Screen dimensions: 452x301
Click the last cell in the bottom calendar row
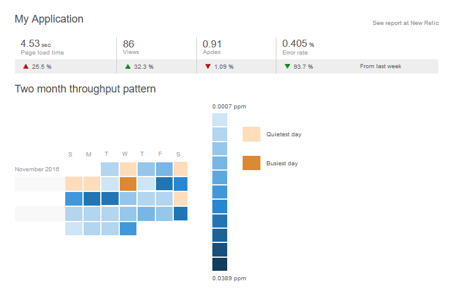coord(128,228)
